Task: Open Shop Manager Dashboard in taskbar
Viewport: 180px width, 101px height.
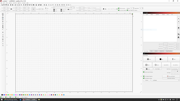Action: (11, 100)
